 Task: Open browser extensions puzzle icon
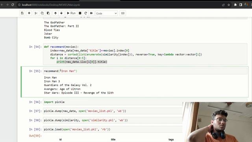235,5
